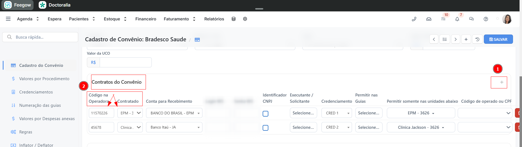Delete the contract row with code 11570226
Image resolution: width=522 pixels, height=147 pixels.
[x=518, y=113]
